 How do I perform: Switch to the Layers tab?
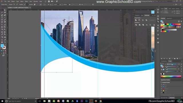coord(162,9)
